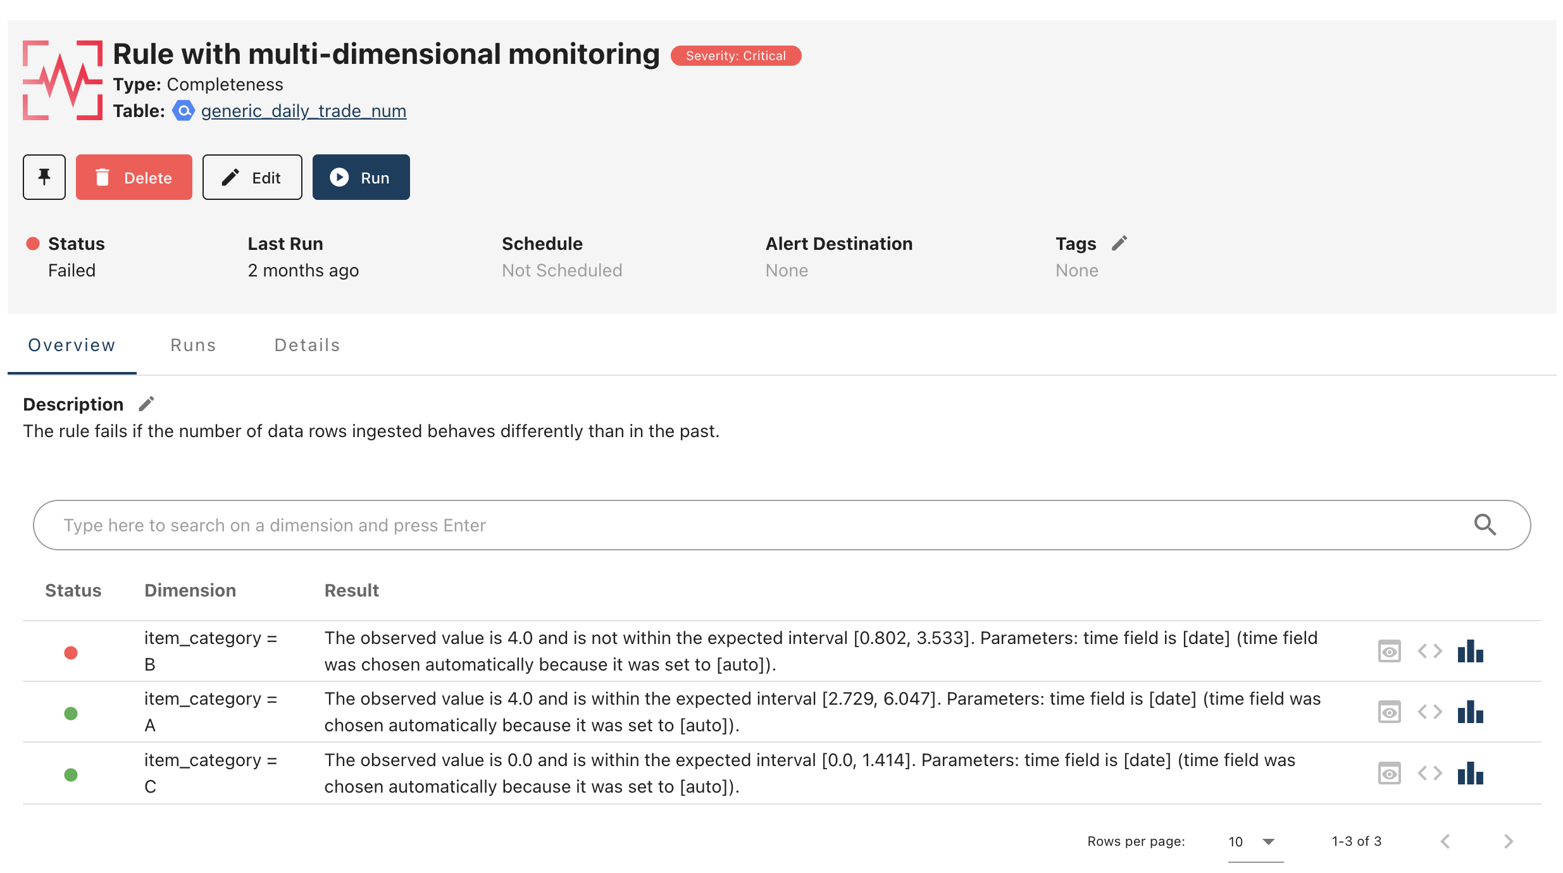Go to next page chevron
The height and width of the screenshot is (873, 1563).
click(x=1509, y=841)
